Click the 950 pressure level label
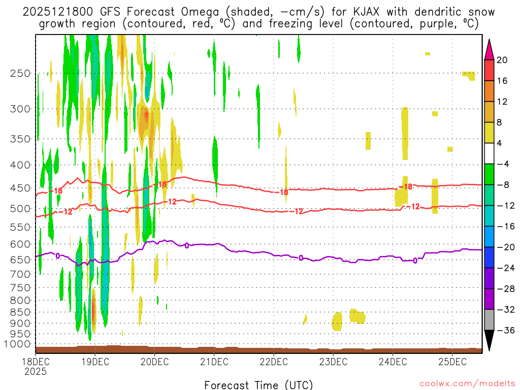The height and width of the screenshot is (390, 520). pos(20,334)
